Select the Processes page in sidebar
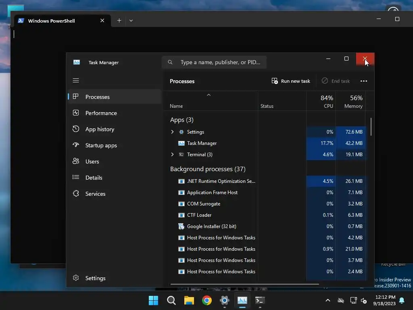This screenshot has width=413, height=310. click(x=115, y=97)
